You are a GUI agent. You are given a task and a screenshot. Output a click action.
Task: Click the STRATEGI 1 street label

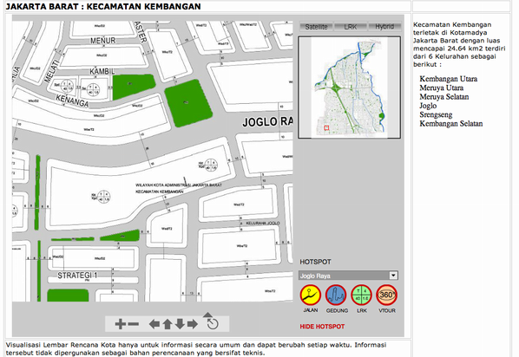77,276
